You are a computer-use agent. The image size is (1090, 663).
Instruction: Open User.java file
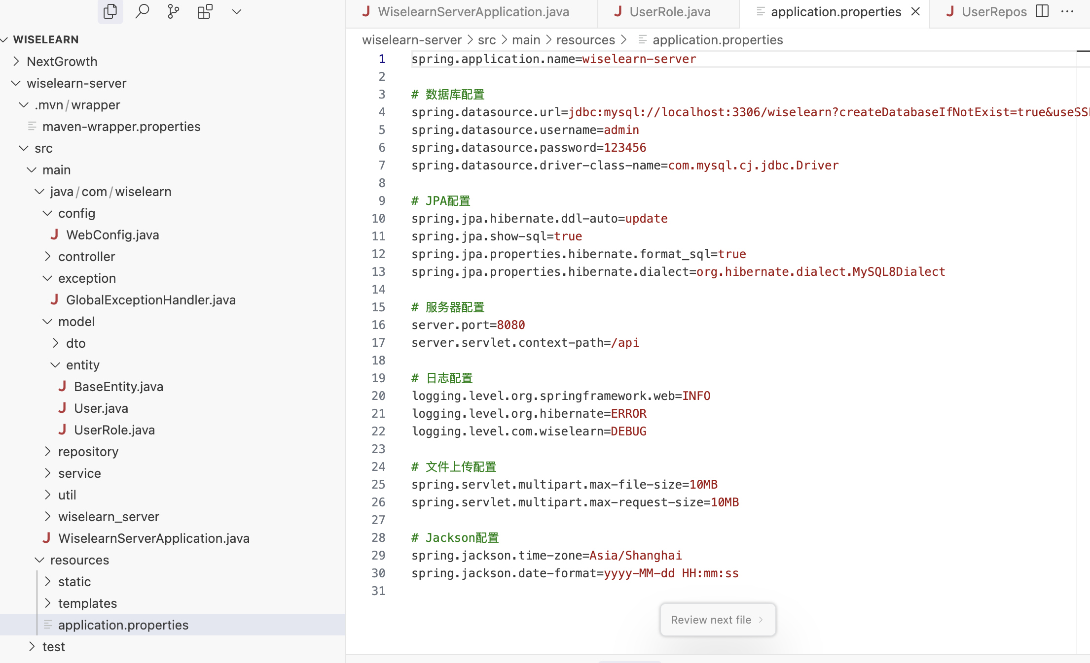(173, 408)
